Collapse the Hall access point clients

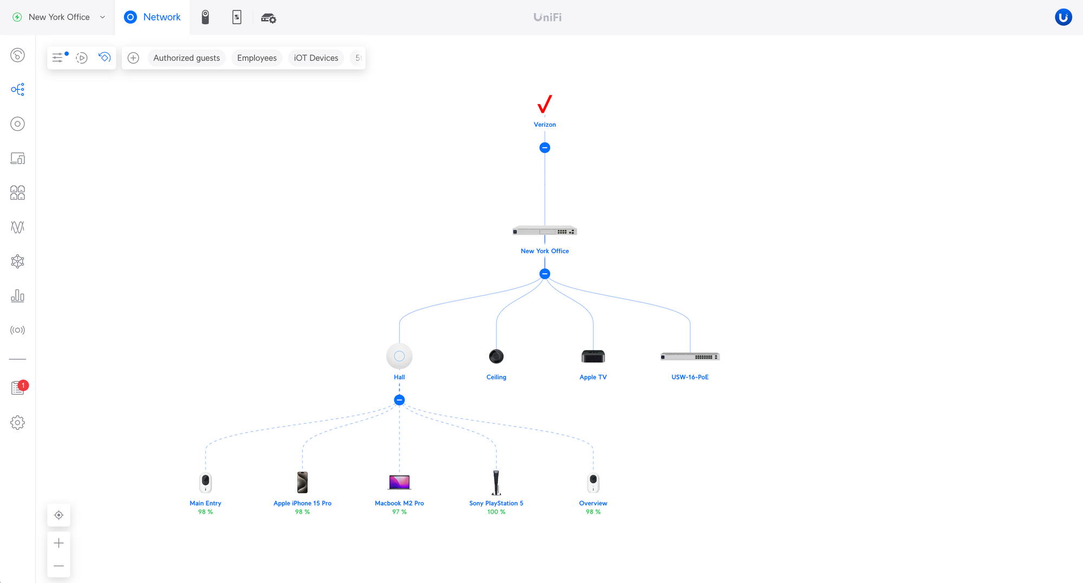pos(399,400)
